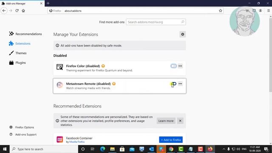Click the Facebook Container title
272x153 pixels.
click(79, 138)
